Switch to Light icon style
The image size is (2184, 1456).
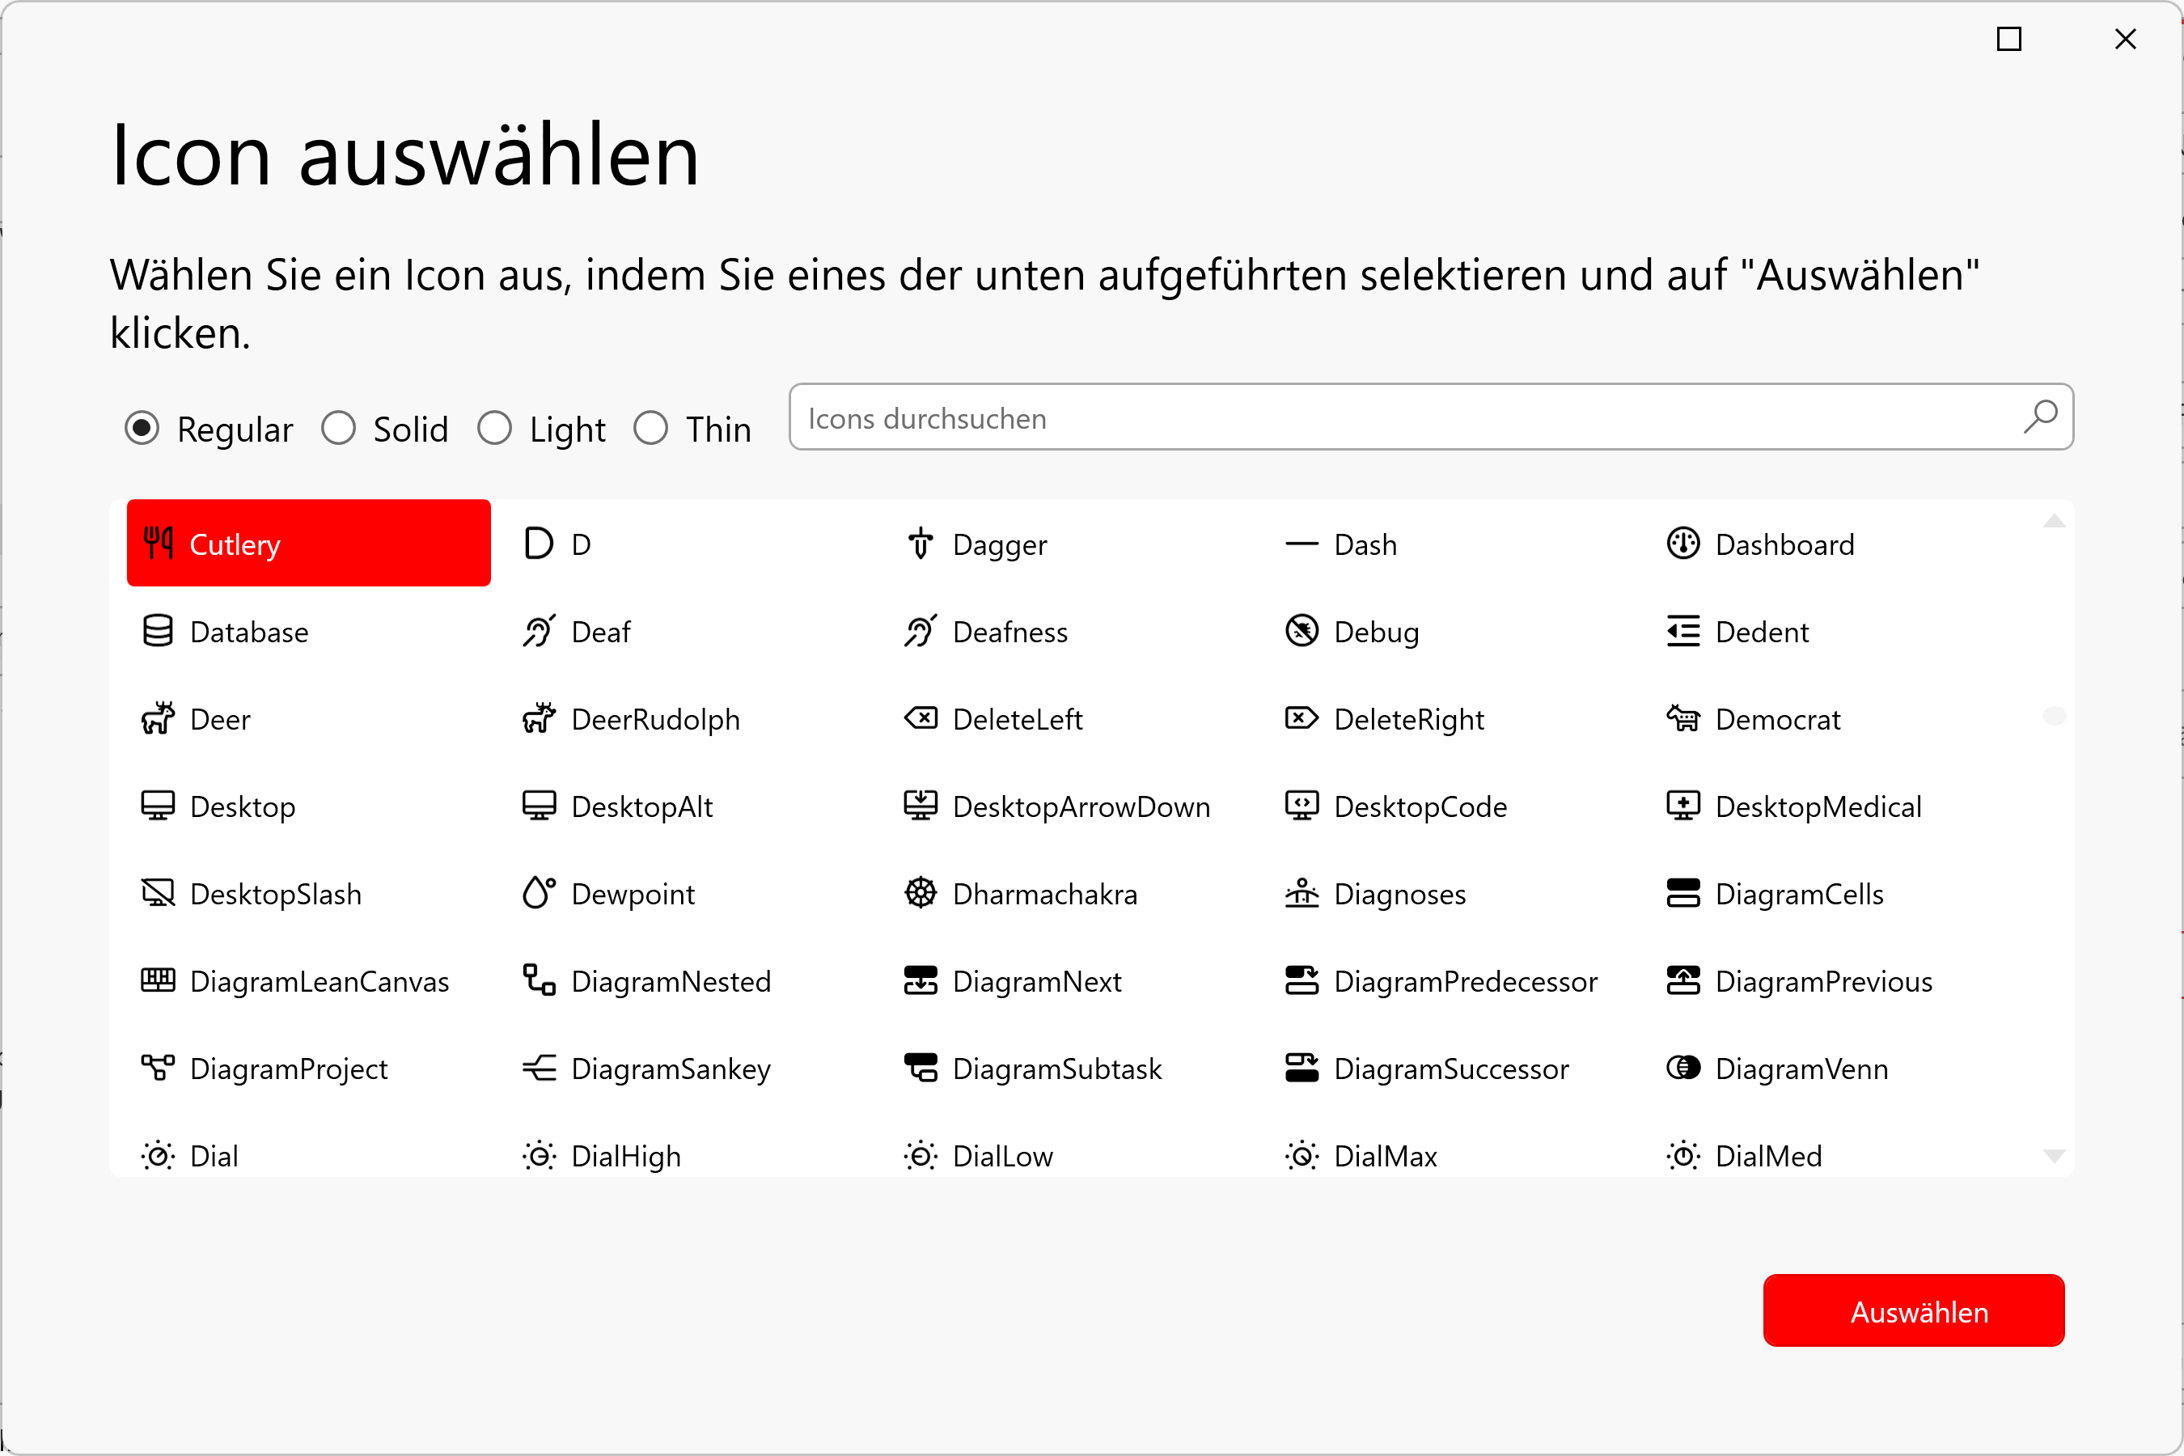[x=495, y=428]
